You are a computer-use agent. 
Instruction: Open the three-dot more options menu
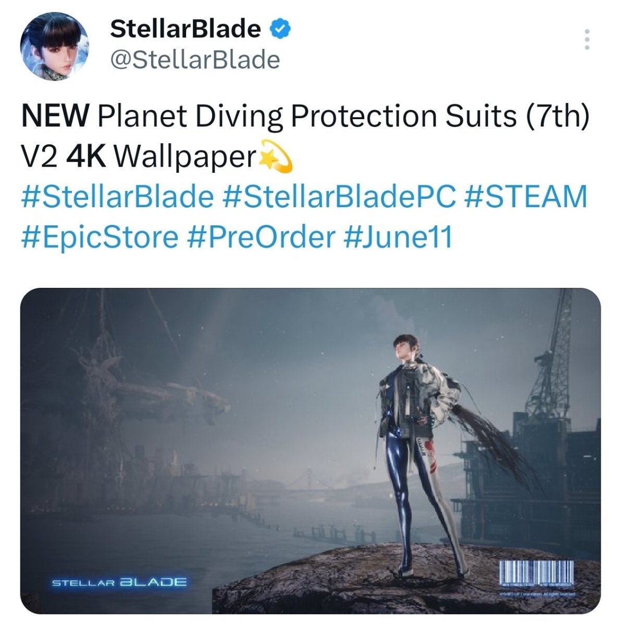[587, 39]
